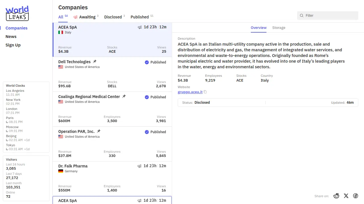The width and height of the screenshot is (364, 204).
Task: Go to News in sidebar
Action: (11, 37)
